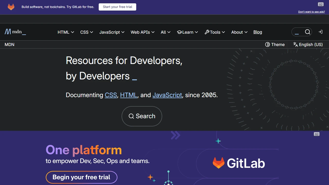Click Start your free trial in the top banner
Screen dimensions: 329x185
point(117,7)
